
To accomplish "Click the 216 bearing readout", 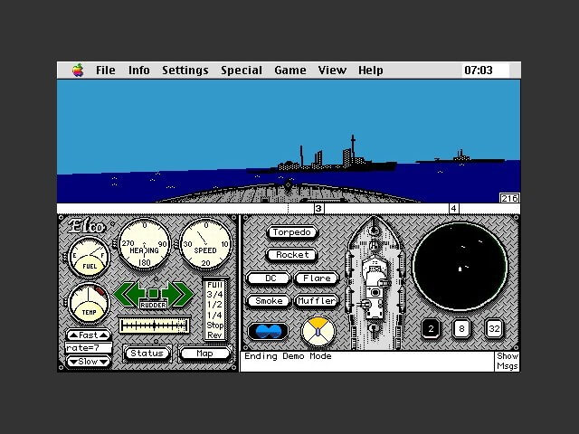I will pyautogui.click(x=509, y=198).
